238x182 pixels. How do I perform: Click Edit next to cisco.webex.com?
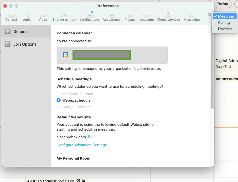91,137
